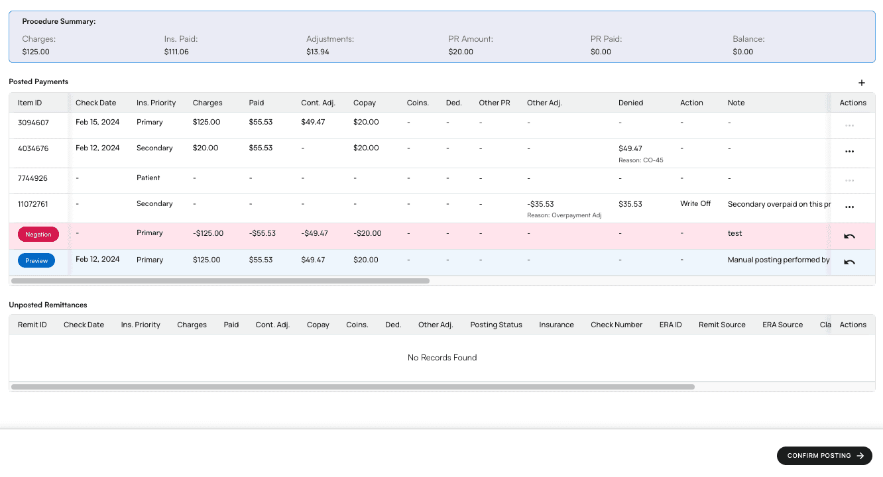Undo the Negation row
883x477 pixels.
click(x=849, y=236)
